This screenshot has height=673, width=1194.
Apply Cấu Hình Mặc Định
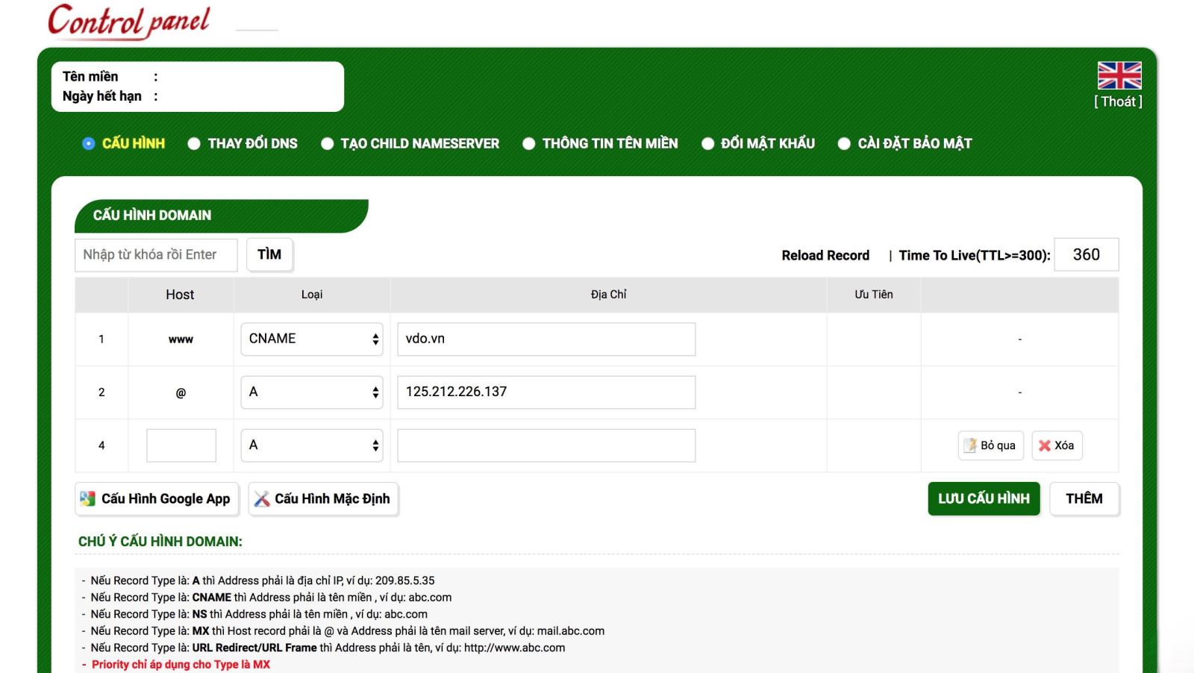coord(322,498)
